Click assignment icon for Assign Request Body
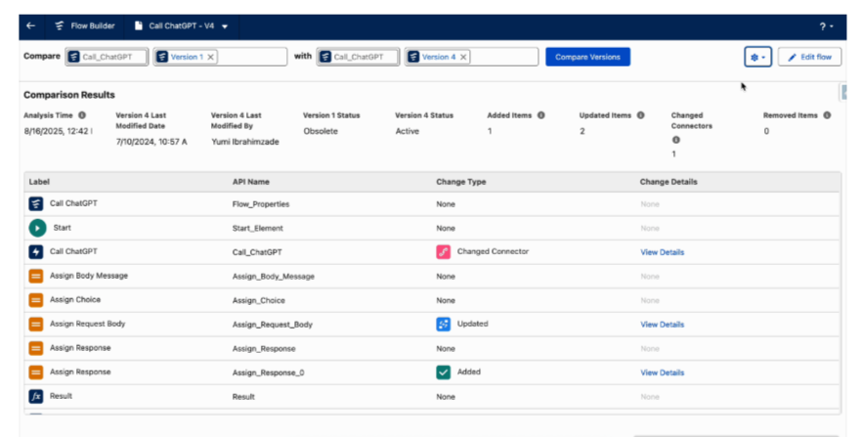This screenshot has width=864, height=437. 36,324
